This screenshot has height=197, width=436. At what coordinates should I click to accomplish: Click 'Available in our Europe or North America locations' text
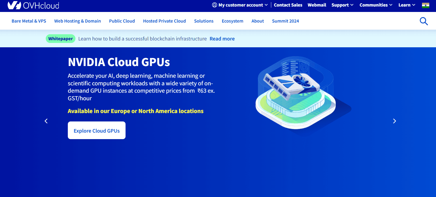point(136,111)
